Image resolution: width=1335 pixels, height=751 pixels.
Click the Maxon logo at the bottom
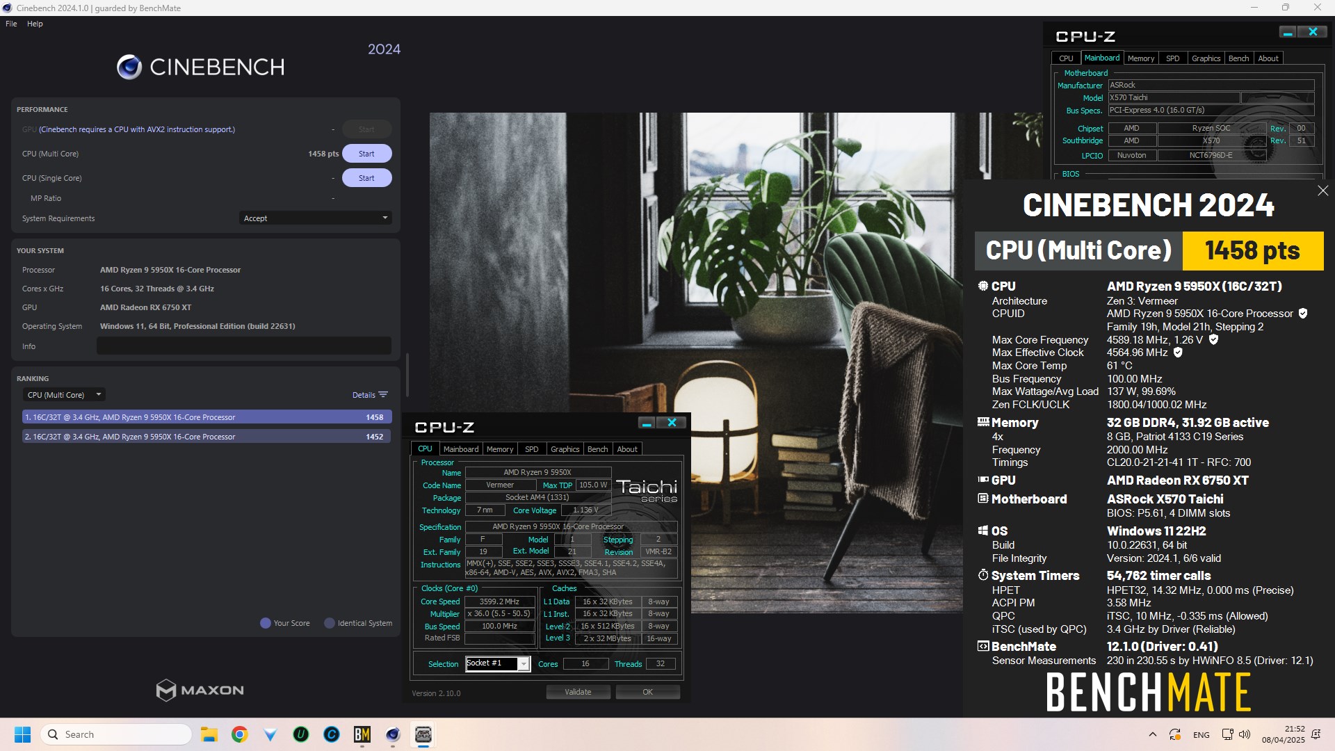[200, 690]
